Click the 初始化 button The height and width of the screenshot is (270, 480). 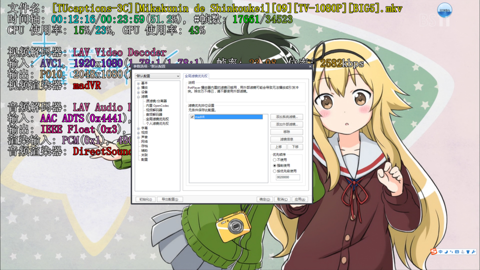coord(146,200)
